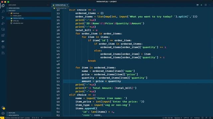Switch to the restaurant.py editor tab

pos(60,5)
